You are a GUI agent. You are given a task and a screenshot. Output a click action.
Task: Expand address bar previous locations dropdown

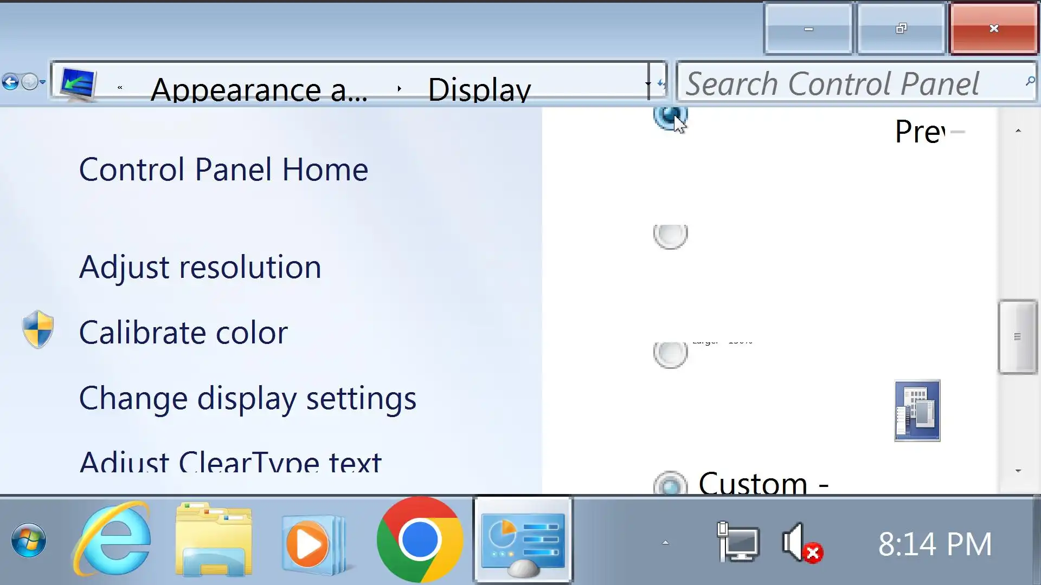coord(648,84)
